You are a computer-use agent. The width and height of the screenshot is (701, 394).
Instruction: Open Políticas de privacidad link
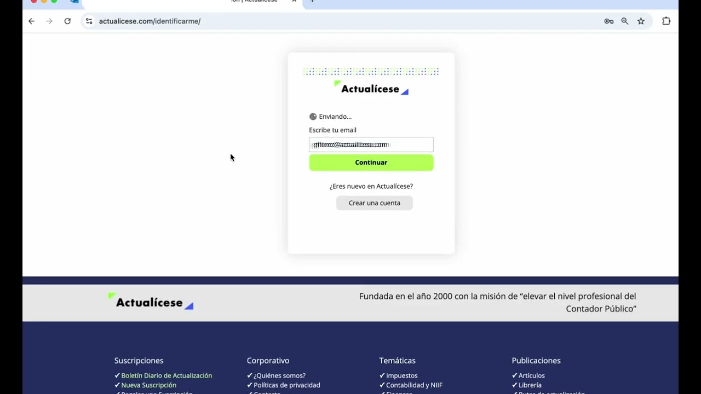(x=286, y=385)
